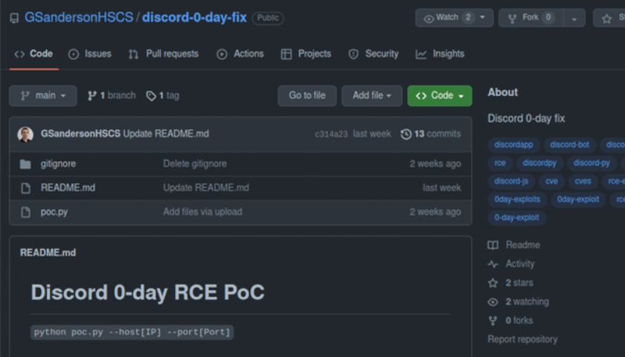Select the discord-bot topic tag
The height and width of the screenshot is (357, 625).
pyautogui.click(x=570, y=144)
